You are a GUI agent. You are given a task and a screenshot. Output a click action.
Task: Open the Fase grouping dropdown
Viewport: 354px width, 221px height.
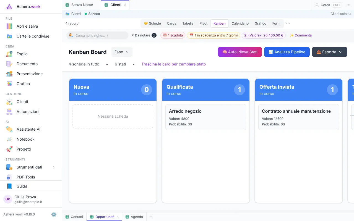click(122, 52)
